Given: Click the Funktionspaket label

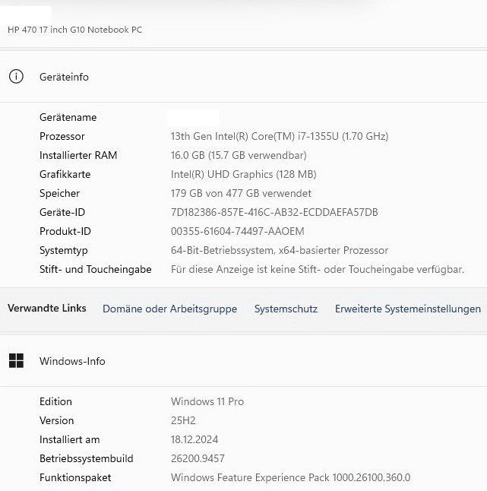Looking at the screenshot, I should click(x=75, y=478).
